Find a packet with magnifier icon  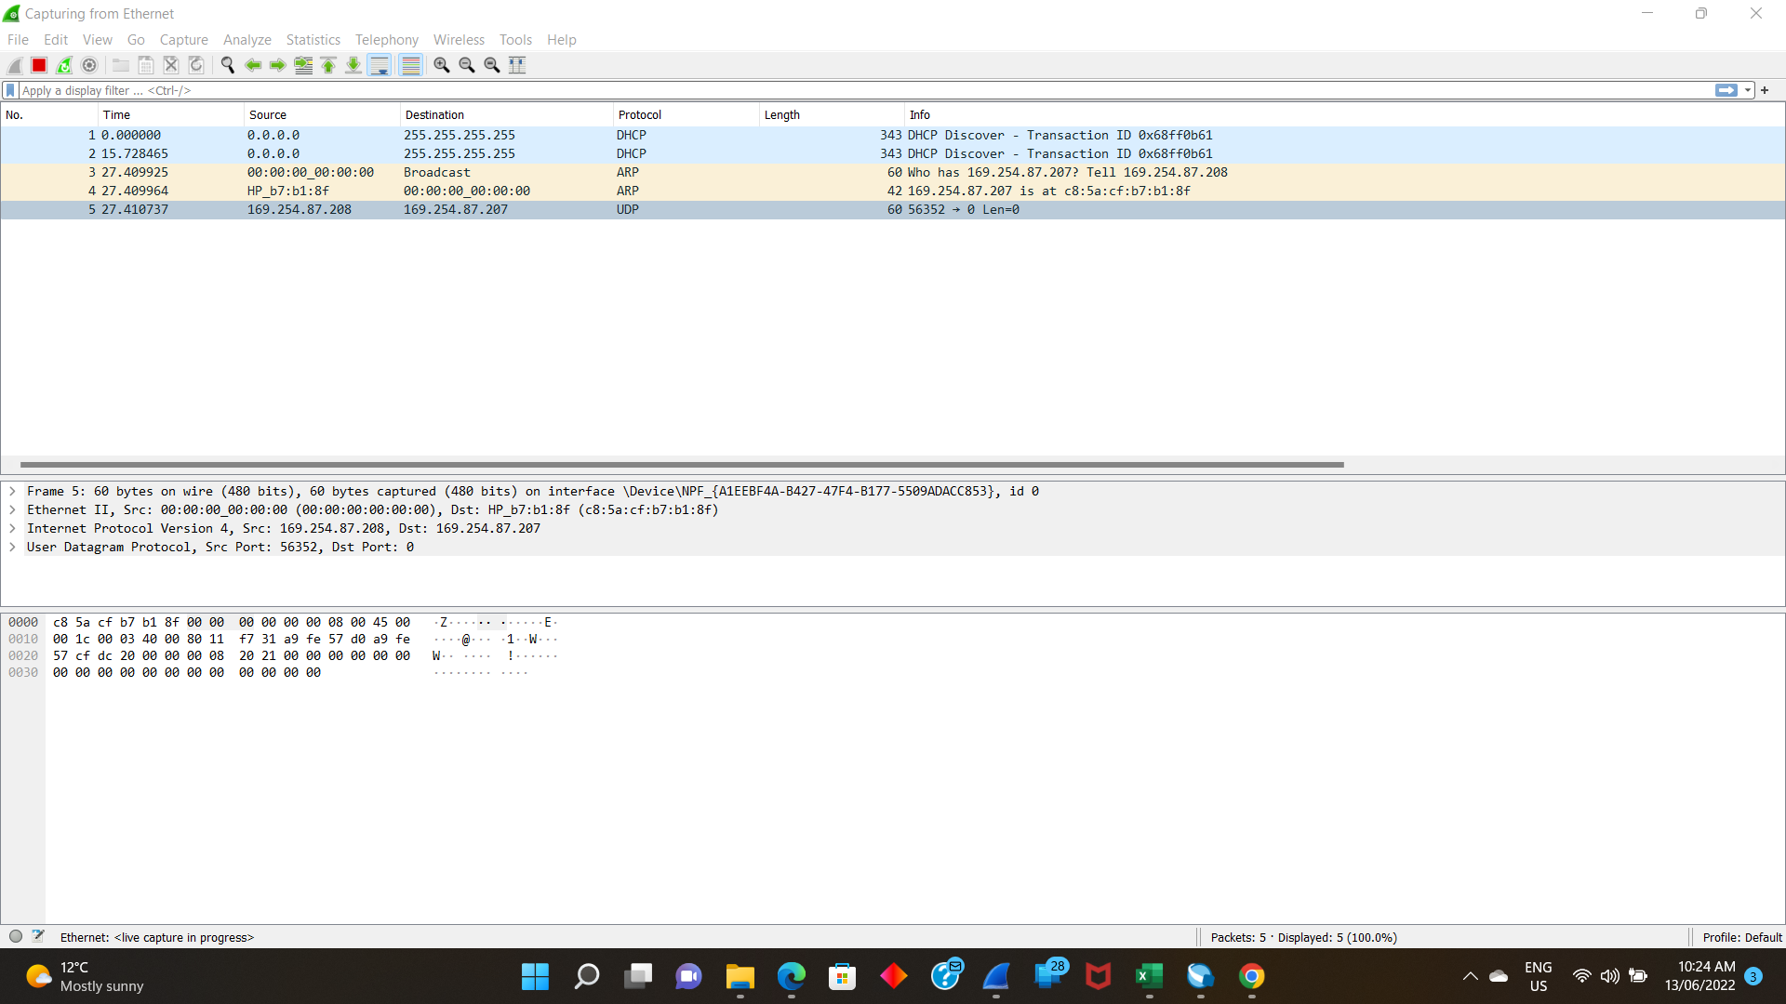[228, 65]
